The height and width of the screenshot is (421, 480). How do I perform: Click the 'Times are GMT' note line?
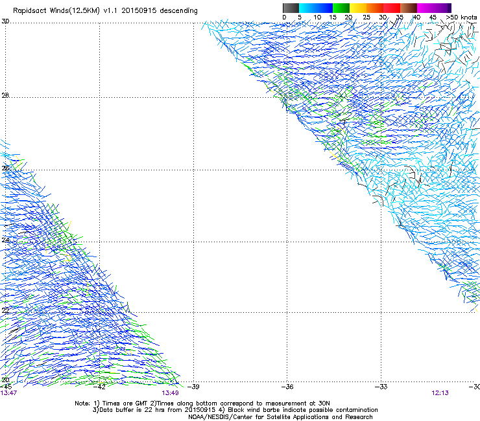(202, 404)
